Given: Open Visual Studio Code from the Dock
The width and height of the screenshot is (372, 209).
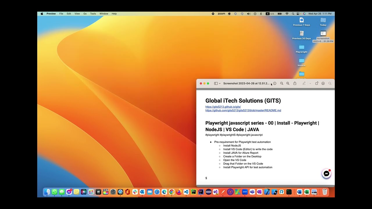Looking at the screenshot, I should tap(186, 192).
